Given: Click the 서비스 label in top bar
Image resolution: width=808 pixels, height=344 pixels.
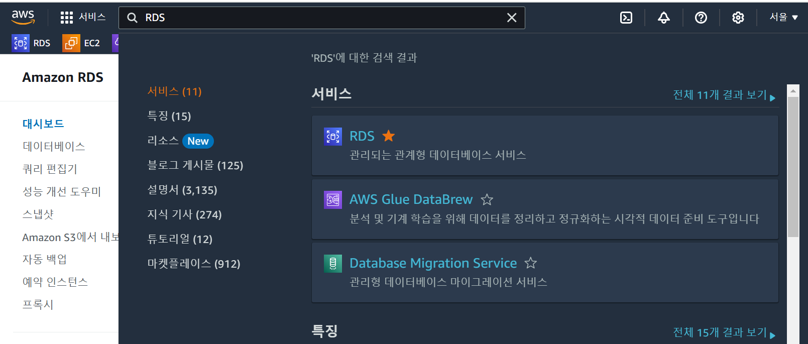Looking at the screenshot, I should click(92, 17).
